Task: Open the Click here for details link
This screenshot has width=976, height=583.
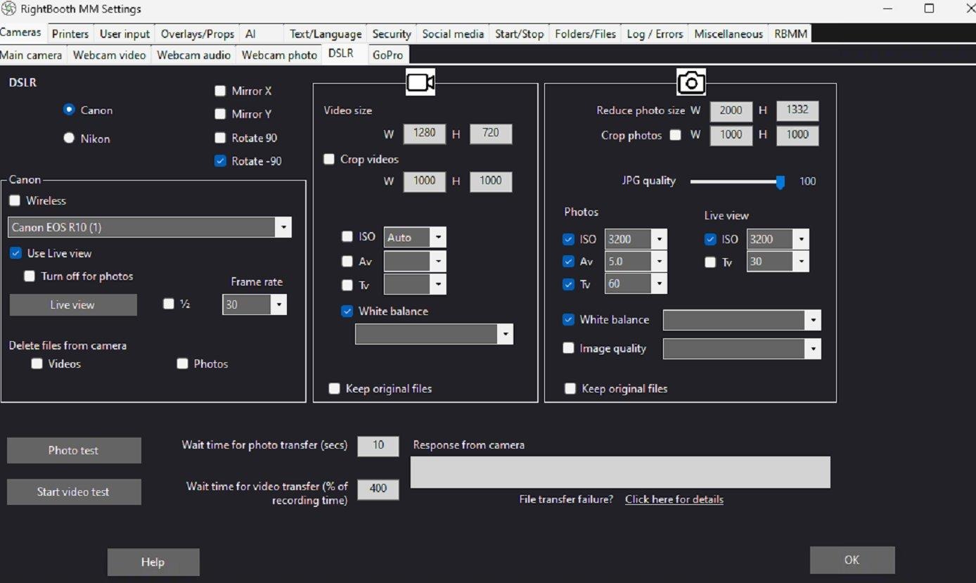Action: [x=674, y=499]
